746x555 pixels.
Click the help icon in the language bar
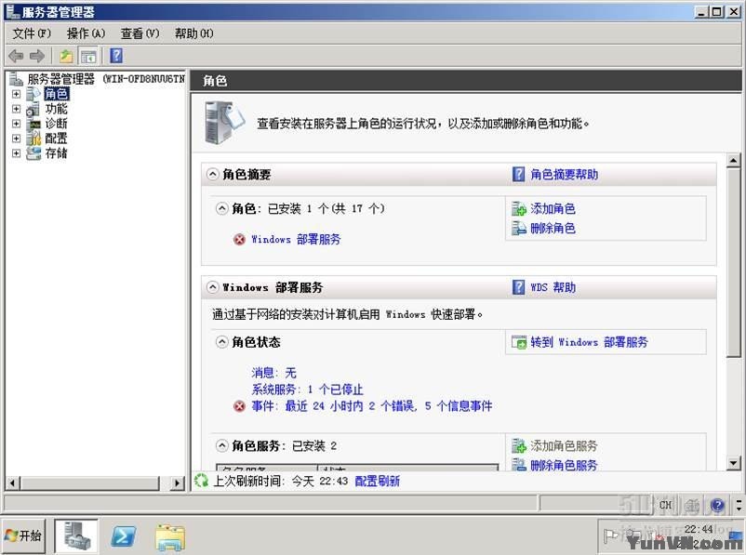pyautogui.click(x=717, y=505)
